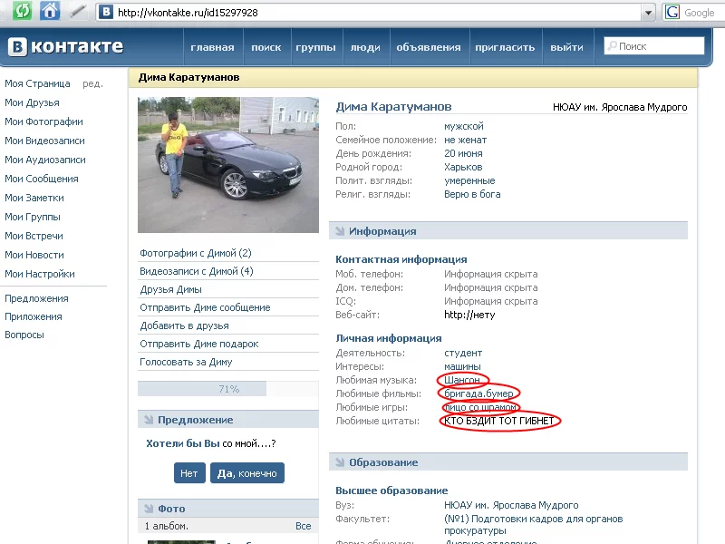Screen dimensions: 725x544
Task: Click the 20 июня birthday link
Action: [x=463, y=153]
